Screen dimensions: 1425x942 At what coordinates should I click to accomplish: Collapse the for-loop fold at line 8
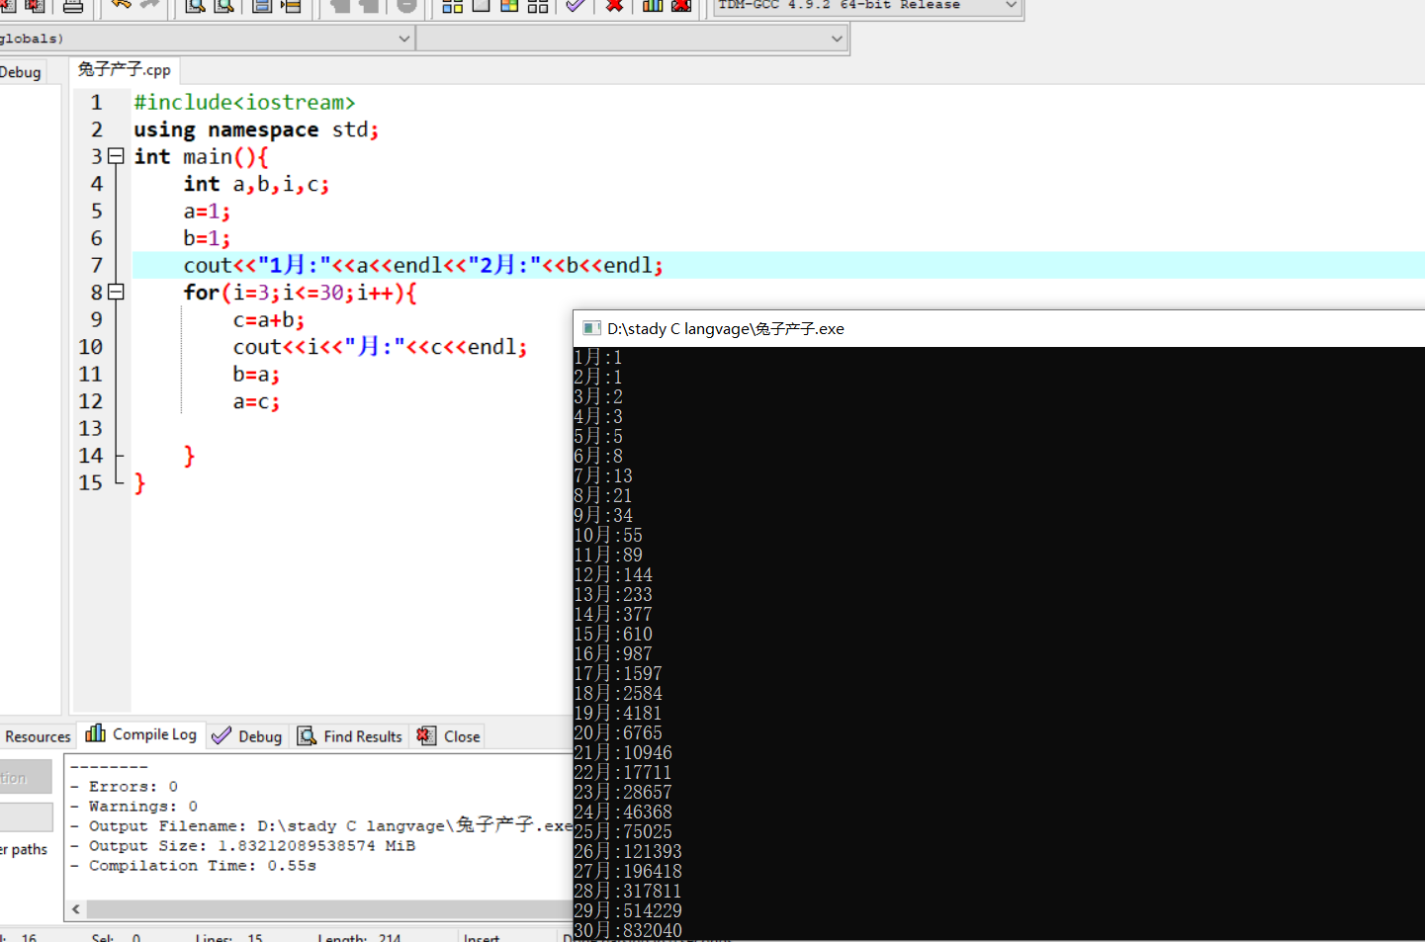(116, 293)
